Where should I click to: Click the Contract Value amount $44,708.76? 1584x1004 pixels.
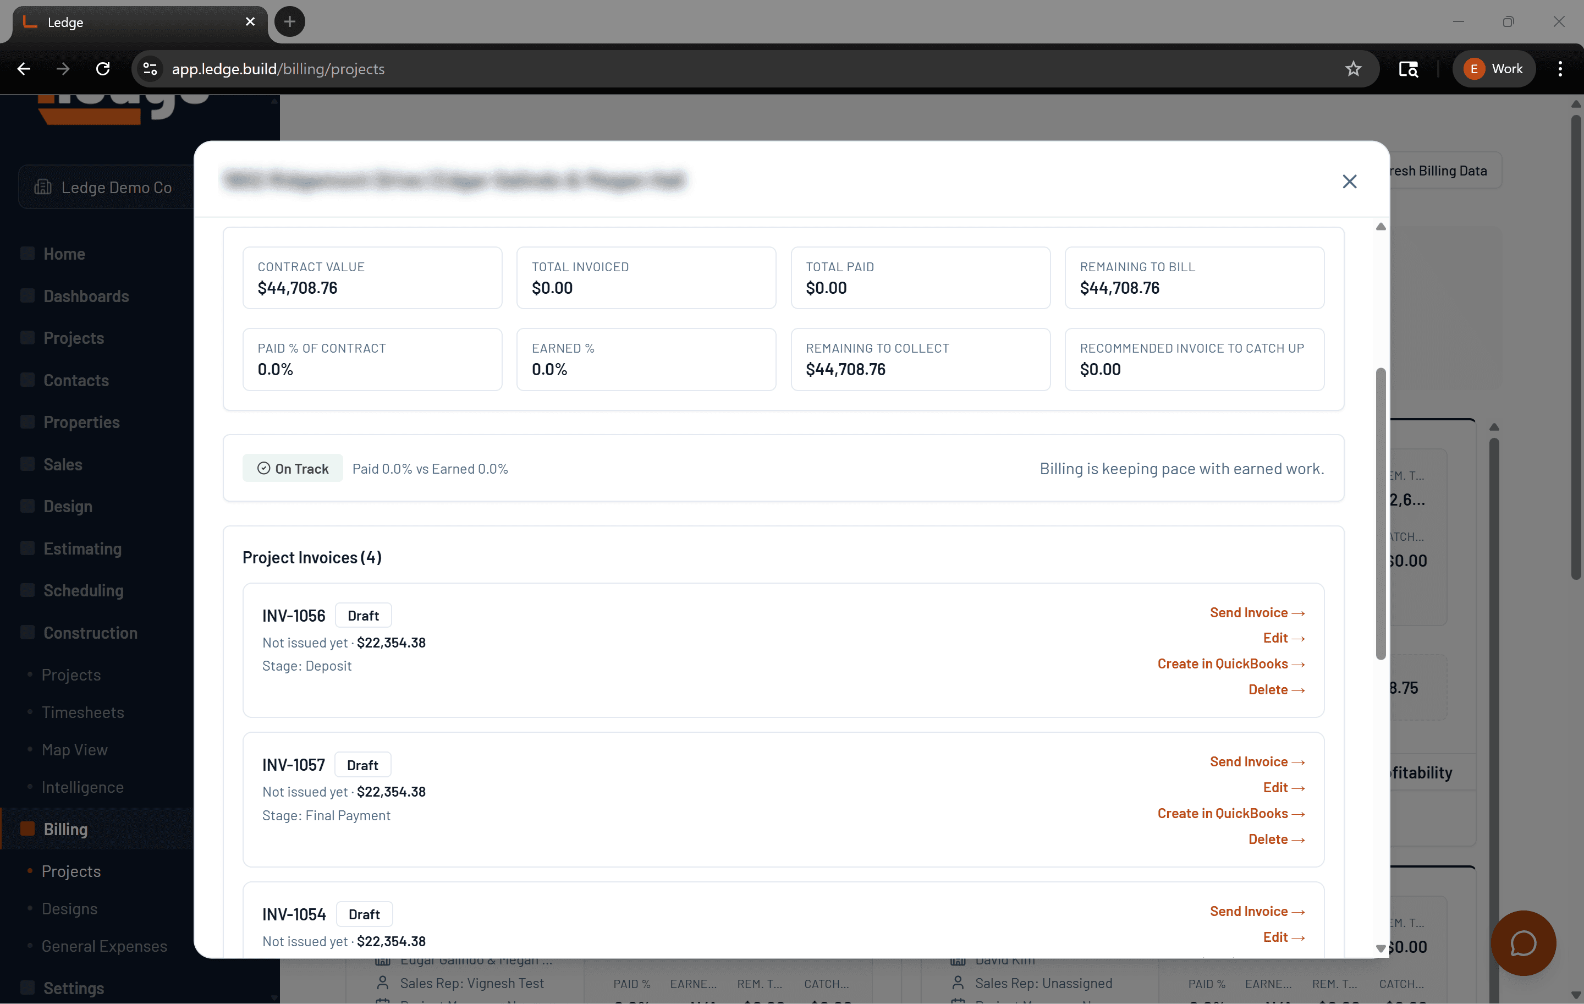[x=298, y=288]
